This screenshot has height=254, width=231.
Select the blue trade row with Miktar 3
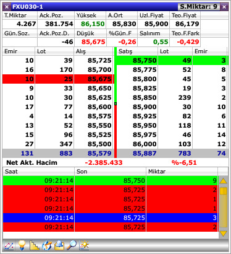coord(111,217)
